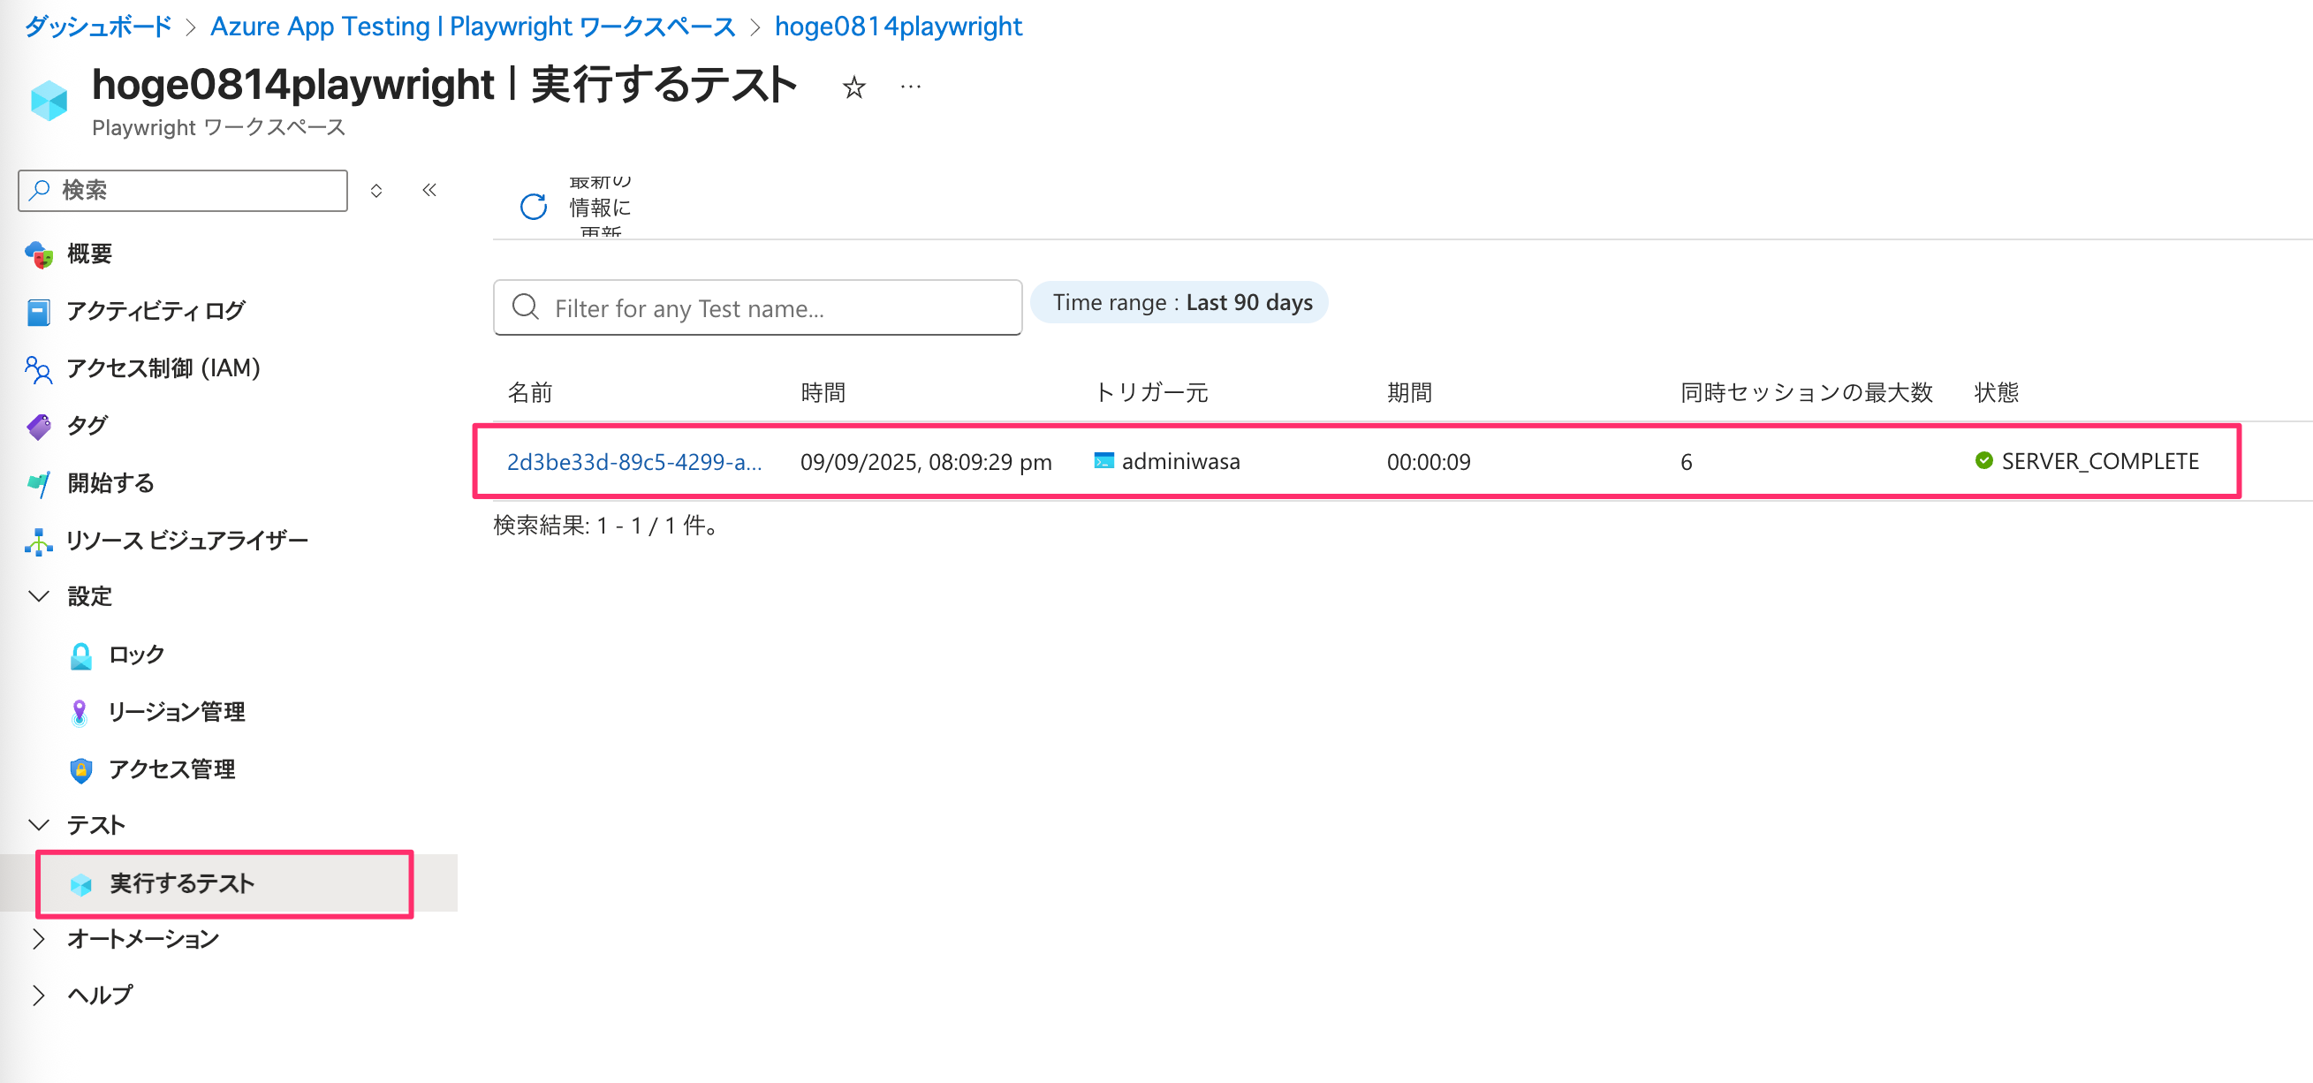Screen dimensions: 2313x1083
Task: Click the magnifier icon in test filter box
Action: (x=526, y=307)
